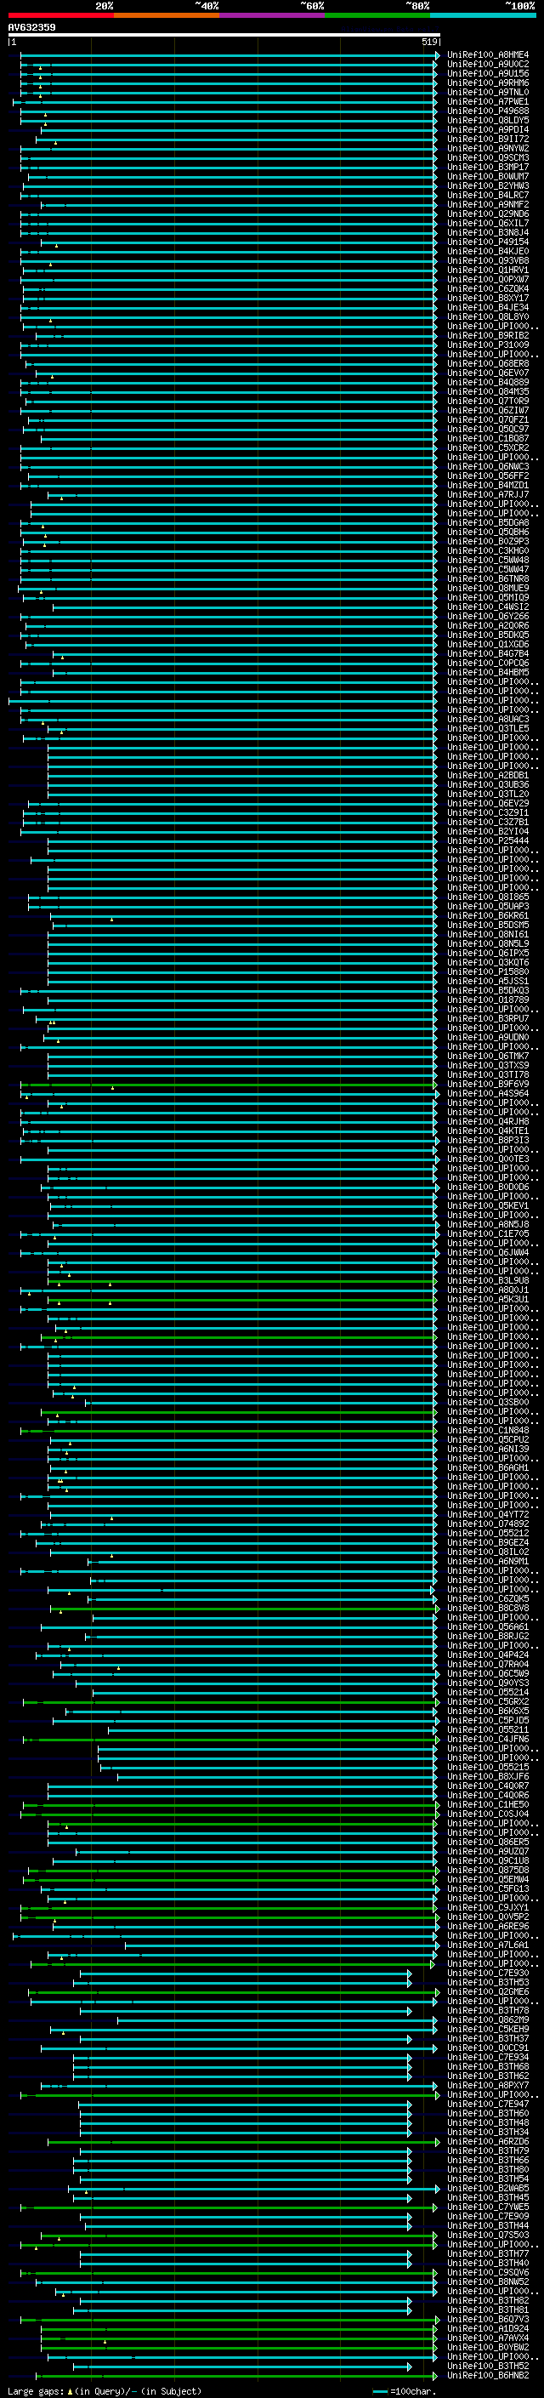Select hit label UniRef100_C1E705

point(488,1233)
